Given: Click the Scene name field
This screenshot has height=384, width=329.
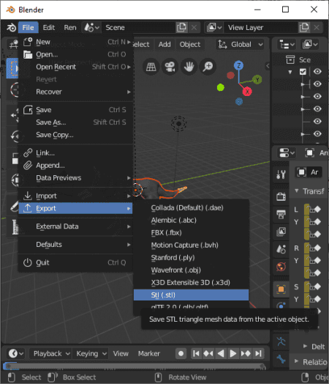Looking at the screenshot, I should tap(138, 27).
